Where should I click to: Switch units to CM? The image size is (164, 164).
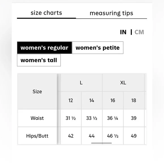click(x=139, y=32)
